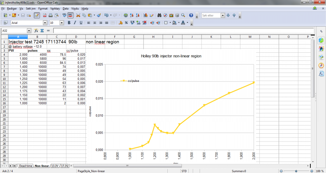
Task: Open the Gallery
Action: (x=171, y=15)
